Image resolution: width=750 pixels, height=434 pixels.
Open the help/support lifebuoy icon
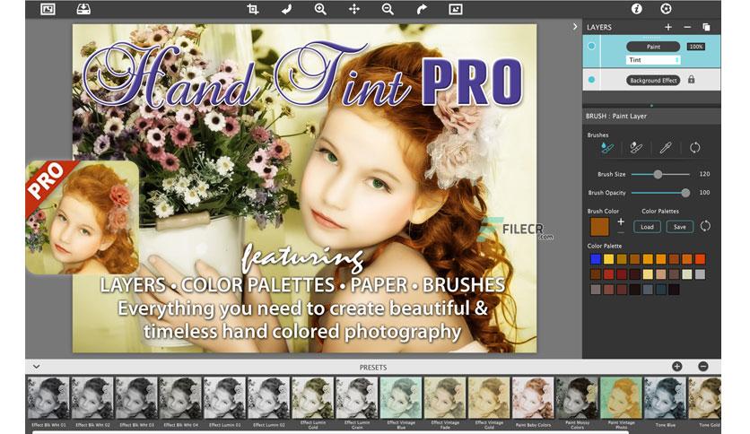click(x=666, y=9)
